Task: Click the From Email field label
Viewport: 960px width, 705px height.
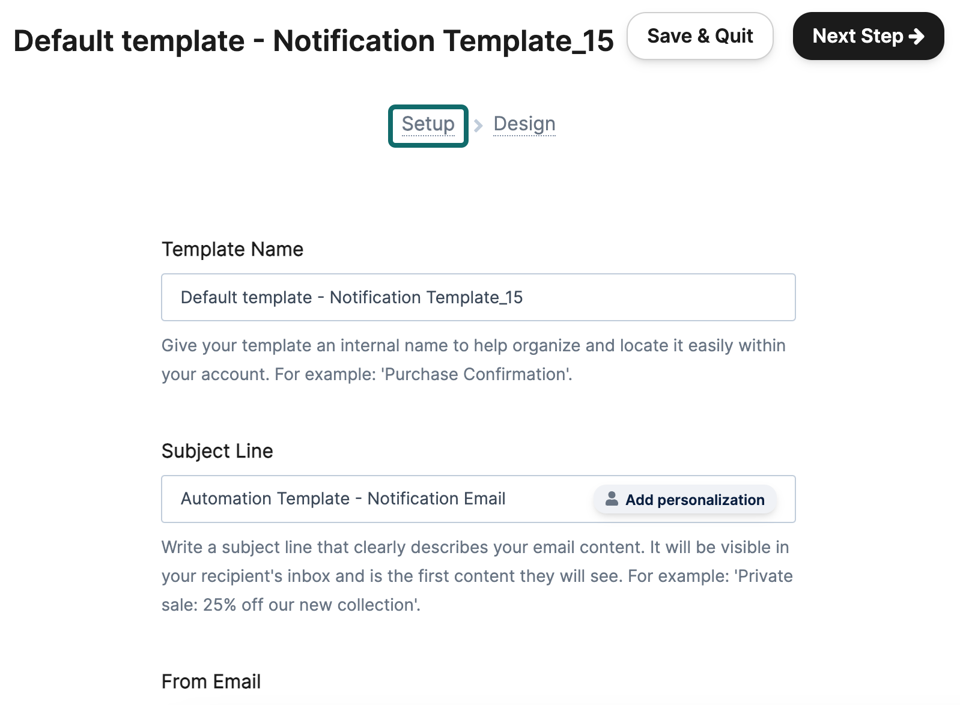Action: (211, 682)
